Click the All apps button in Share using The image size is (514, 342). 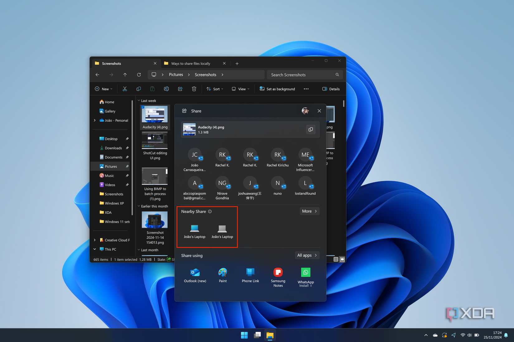point(307,255)
